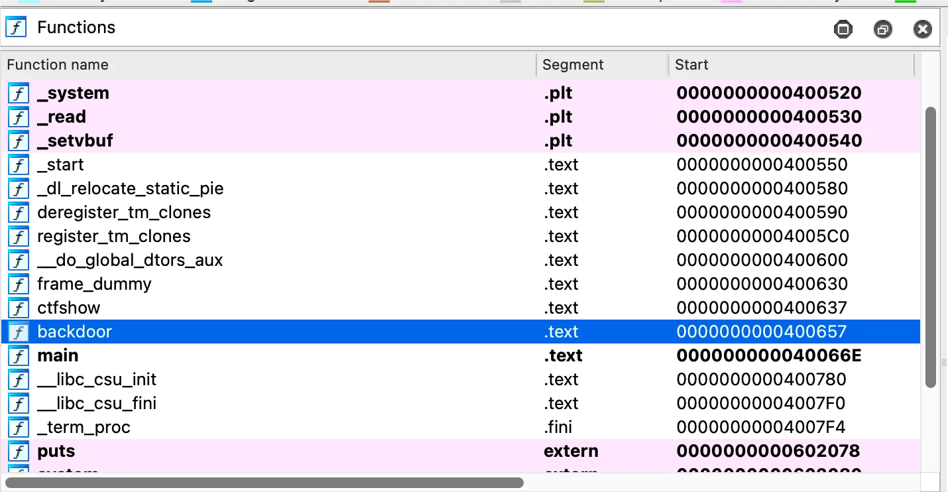
Task: Select the highlighted backdoor function name
Action: tap(75, 332)
